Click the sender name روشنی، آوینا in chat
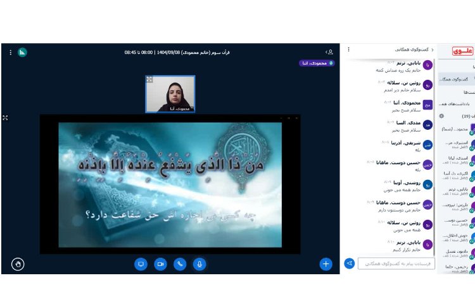 (407, 182)
